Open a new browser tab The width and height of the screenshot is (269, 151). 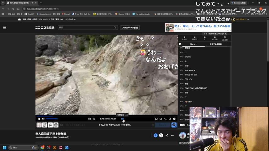click(x=41, y=3)
